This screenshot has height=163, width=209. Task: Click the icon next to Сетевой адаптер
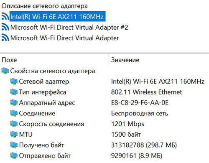pyautogui.click(x=14, y=81)
